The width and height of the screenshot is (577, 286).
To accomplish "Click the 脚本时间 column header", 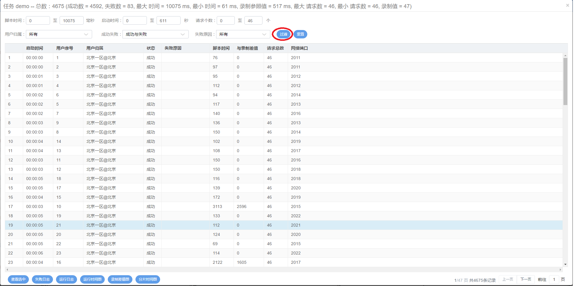I will (221, 48).
